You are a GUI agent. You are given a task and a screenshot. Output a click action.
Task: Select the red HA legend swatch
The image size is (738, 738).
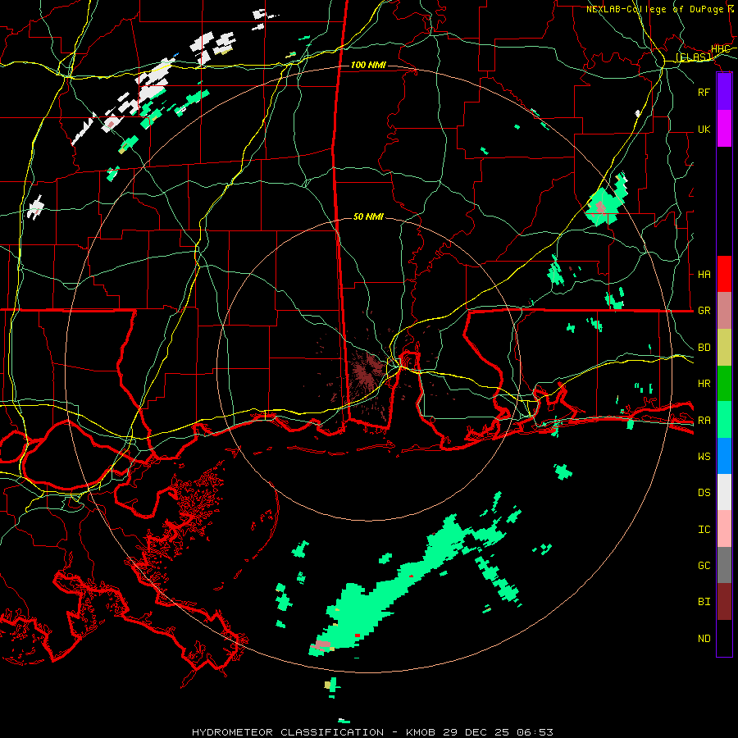[724, 274]
